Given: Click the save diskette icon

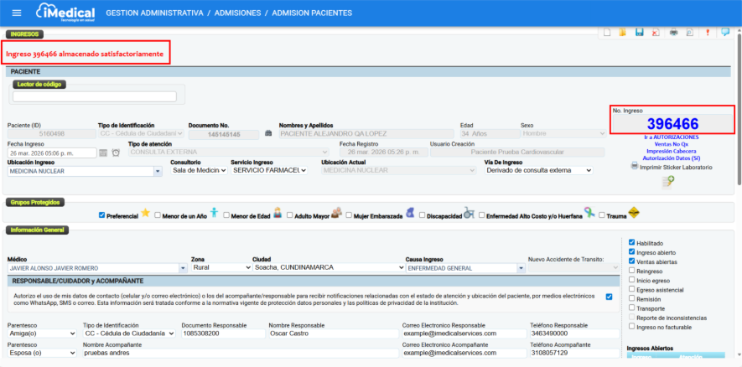Looking at the screenshot, I should tap(639, 33).
